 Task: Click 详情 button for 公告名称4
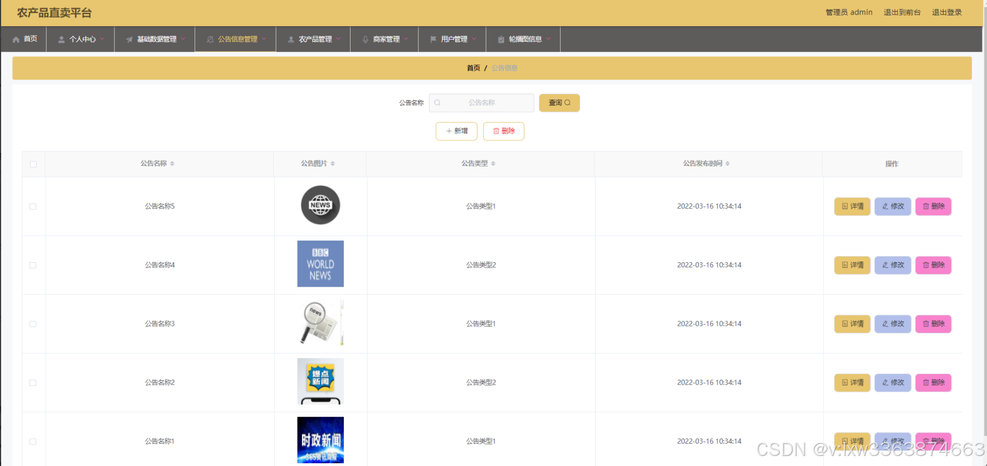852,265
